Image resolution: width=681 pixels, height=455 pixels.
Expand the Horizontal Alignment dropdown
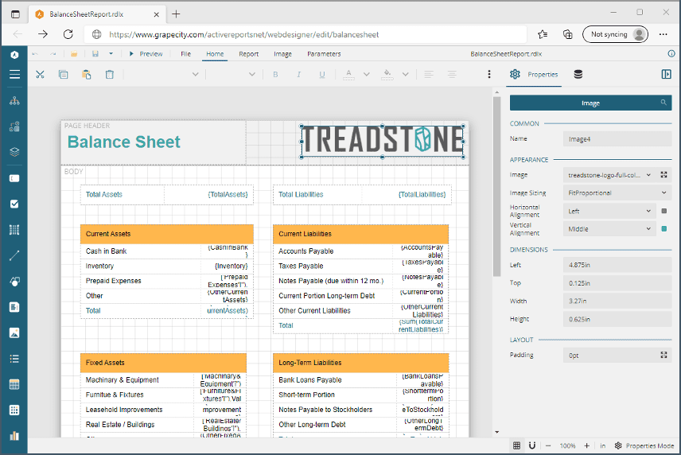pyautogui.click(x=609, y=212)
